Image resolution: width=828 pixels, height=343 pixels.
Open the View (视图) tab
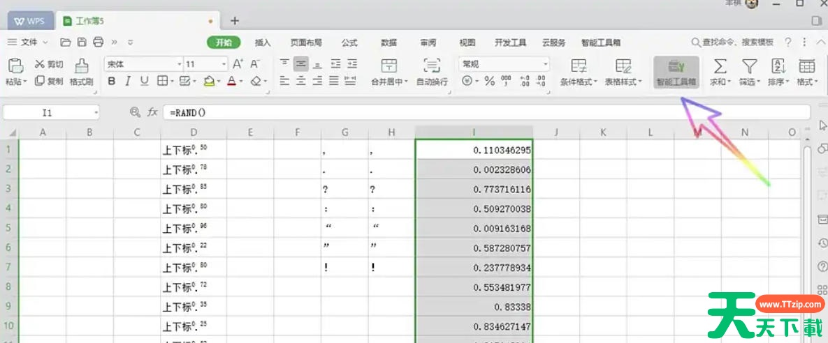coord(467,43)
